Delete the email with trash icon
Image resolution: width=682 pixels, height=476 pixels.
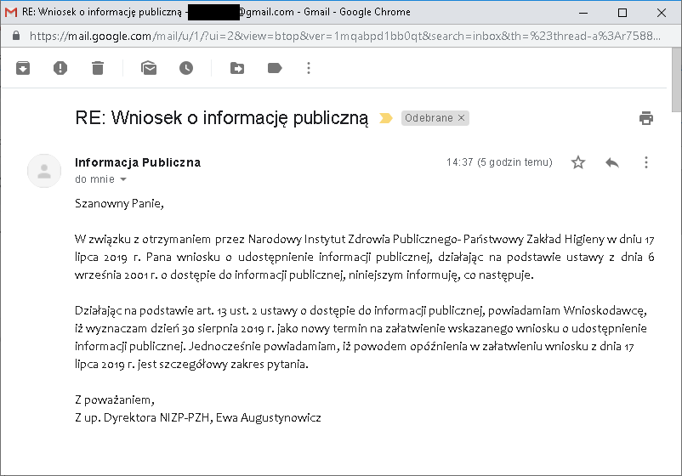pyautogui.click(x=98, y=68)
